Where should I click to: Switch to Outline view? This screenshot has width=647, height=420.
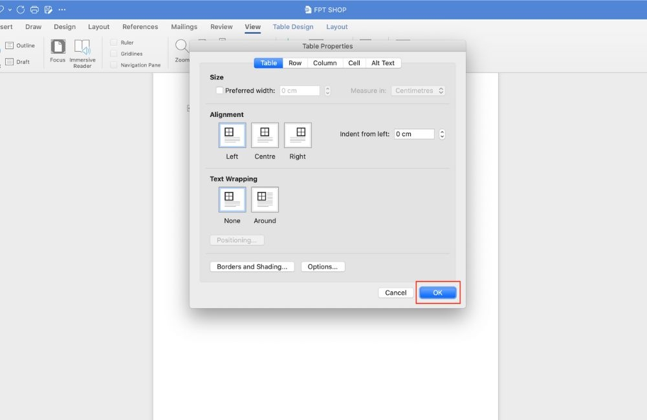pyautogui.click(x=20, y=45)
